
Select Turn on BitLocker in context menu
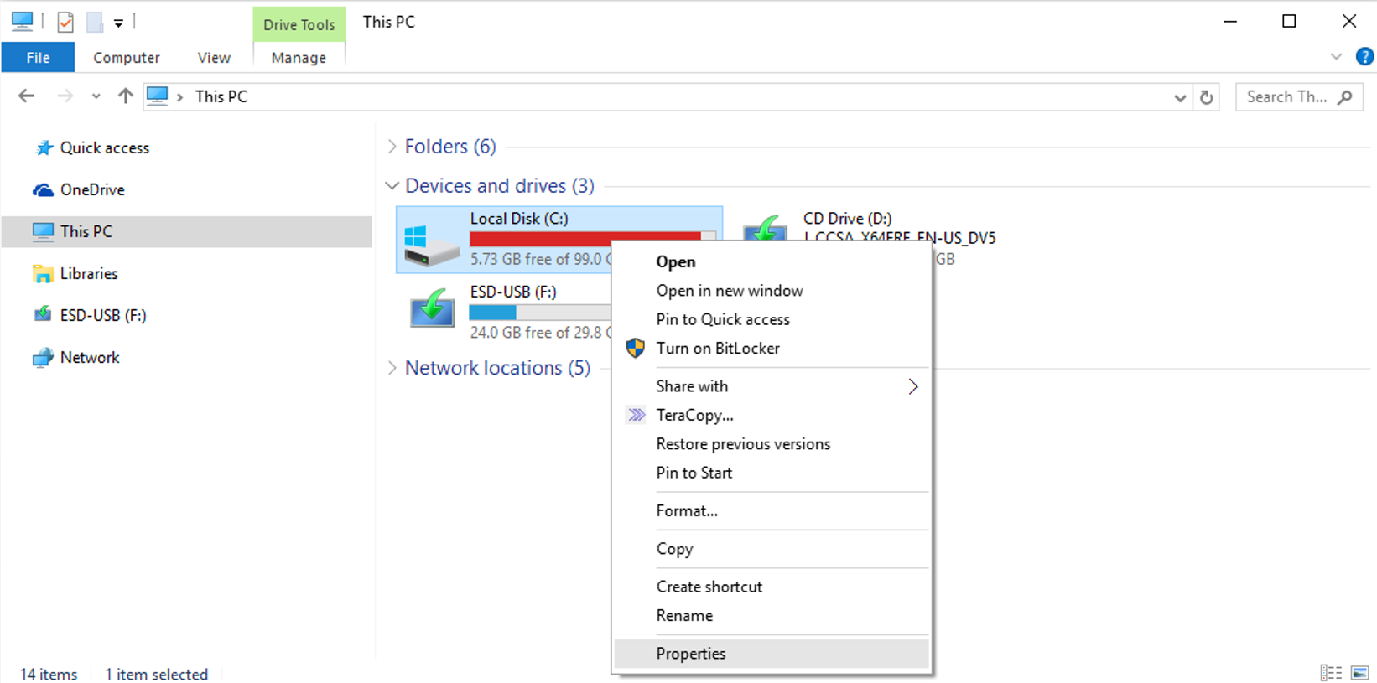(717, 349)
